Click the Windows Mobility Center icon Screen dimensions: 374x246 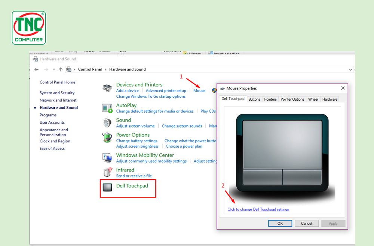coord(107,158)
